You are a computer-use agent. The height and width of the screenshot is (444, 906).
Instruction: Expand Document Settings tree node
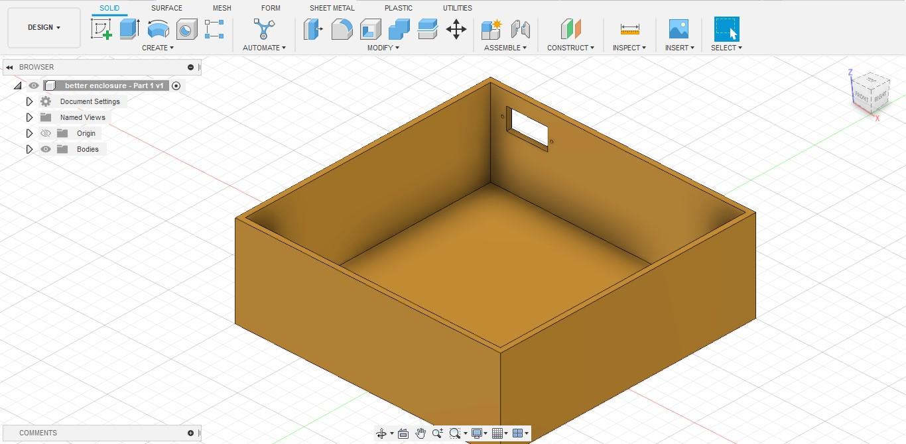[x=29, y=101]
